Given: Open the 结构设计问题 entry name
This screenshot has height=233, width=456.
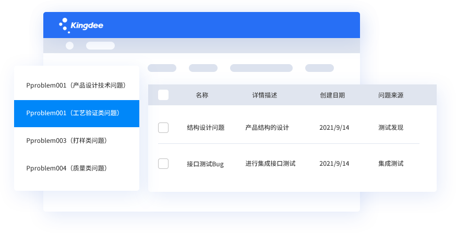Looking at the screenshot, I should click(206, 128).
